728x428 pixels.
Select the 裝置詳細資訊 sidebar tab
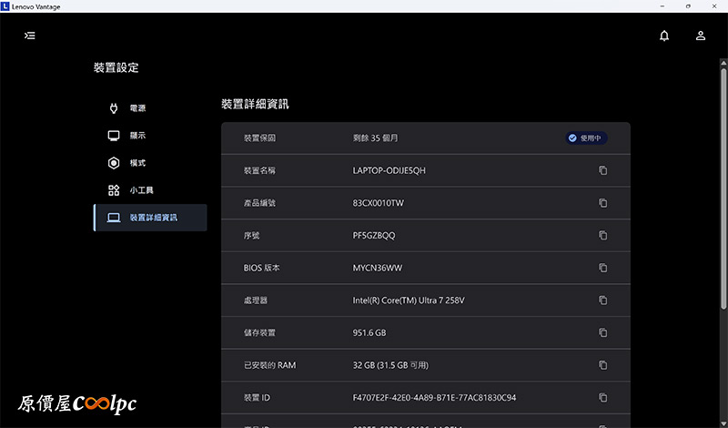150,218
